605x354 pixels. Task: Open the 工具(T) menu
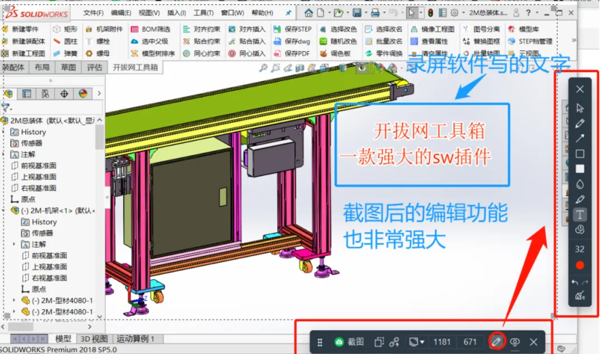point(203,13)
